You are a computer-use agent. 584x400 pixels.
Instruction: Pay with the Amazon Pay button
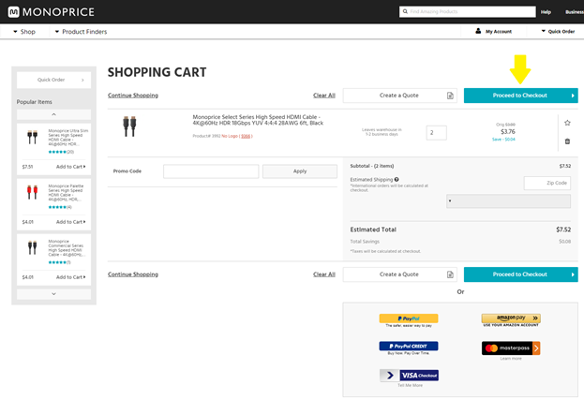point(511,319)
